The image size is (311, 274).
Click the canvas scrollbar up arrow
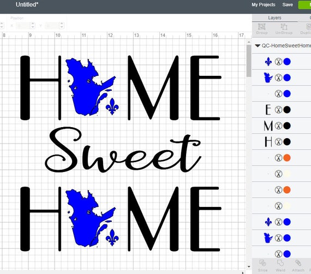[x=249, y=42]
